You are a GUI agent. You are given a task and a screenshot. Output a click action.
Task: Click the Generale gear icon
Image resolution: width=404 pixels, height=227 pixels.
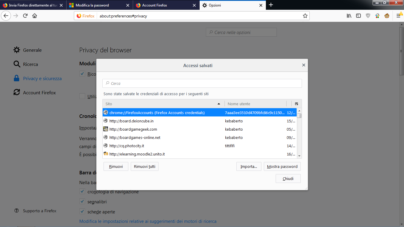click(17, 50)
